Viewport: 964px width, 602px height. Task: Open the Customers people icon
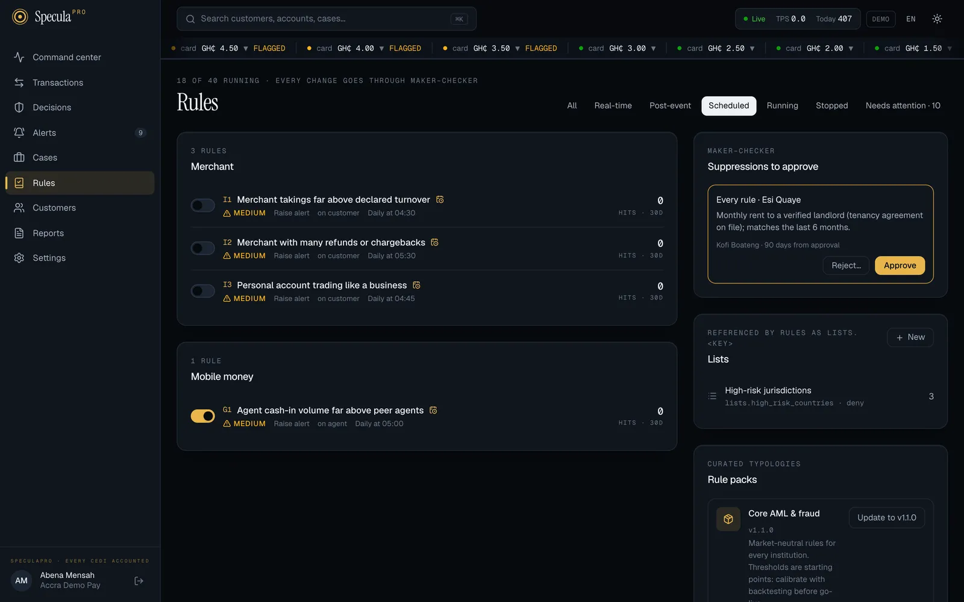pos(19,208)
